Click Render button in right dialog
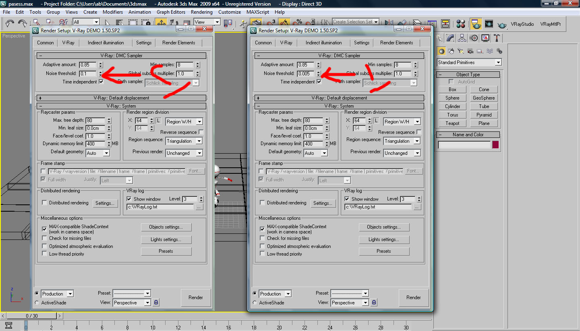Viewport: 580px width, 331px height. [413, 298]
